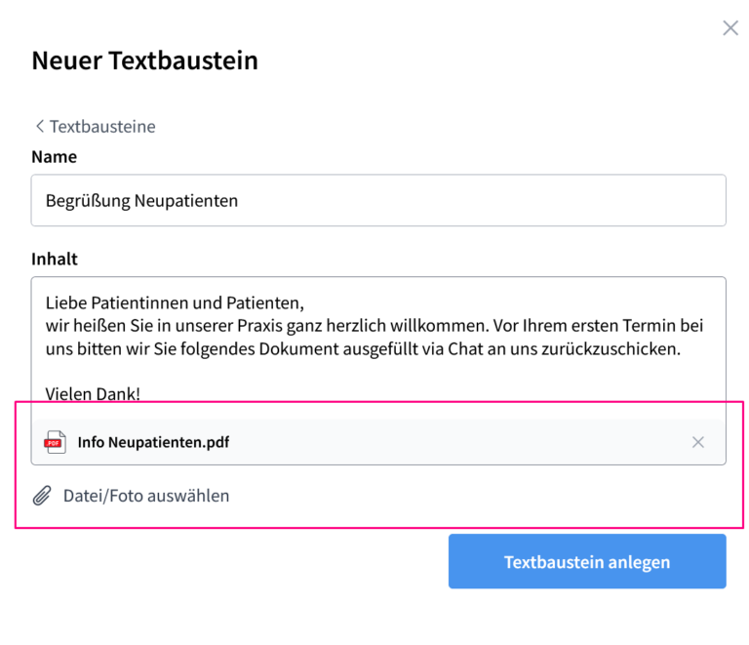This screenshot has width=749, height=645.
Task: Close the Neuer Textbaustein dialog
Action: click(730, 28)
